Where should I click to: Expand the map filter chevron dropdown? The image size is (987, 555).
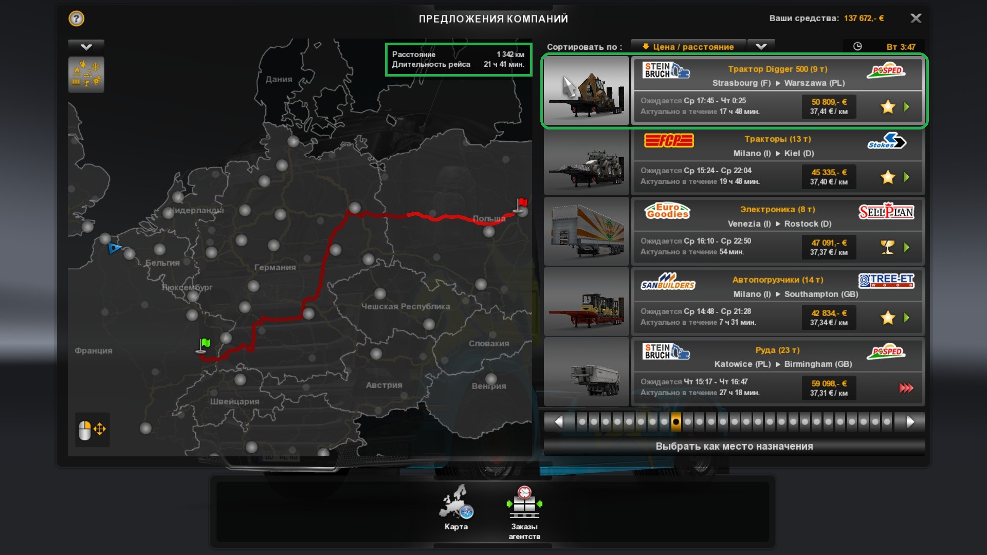[x=86, y=47]
